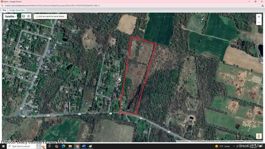Viewport: 265px width, 149px height.
Task: Switch to the Google Street View tab
Action: click(x=17, y=10)
